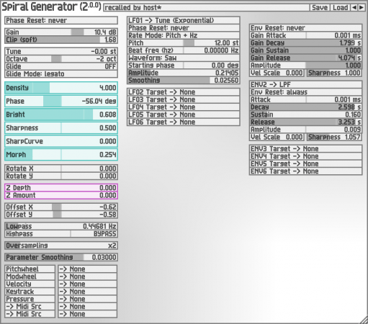
Task: Click the teal Phase slider at -56.04 deg
Action: (x=61, y=101)
